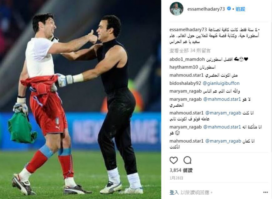Click 登入 login link
The height and width of the screenshot is (199, 272).
174,192
